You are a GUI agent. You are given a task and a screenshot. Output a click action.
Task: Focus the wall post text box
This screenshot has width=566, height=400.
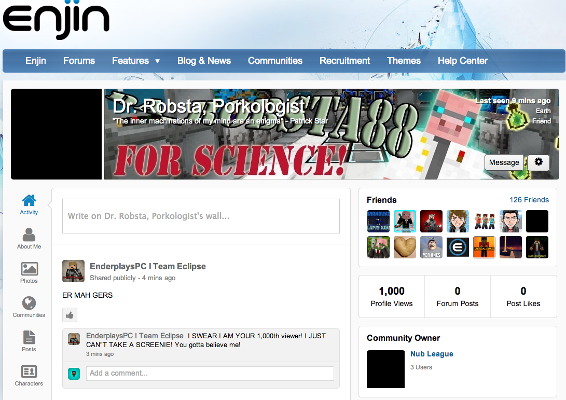pyautogui.click(x=201, y=216)
